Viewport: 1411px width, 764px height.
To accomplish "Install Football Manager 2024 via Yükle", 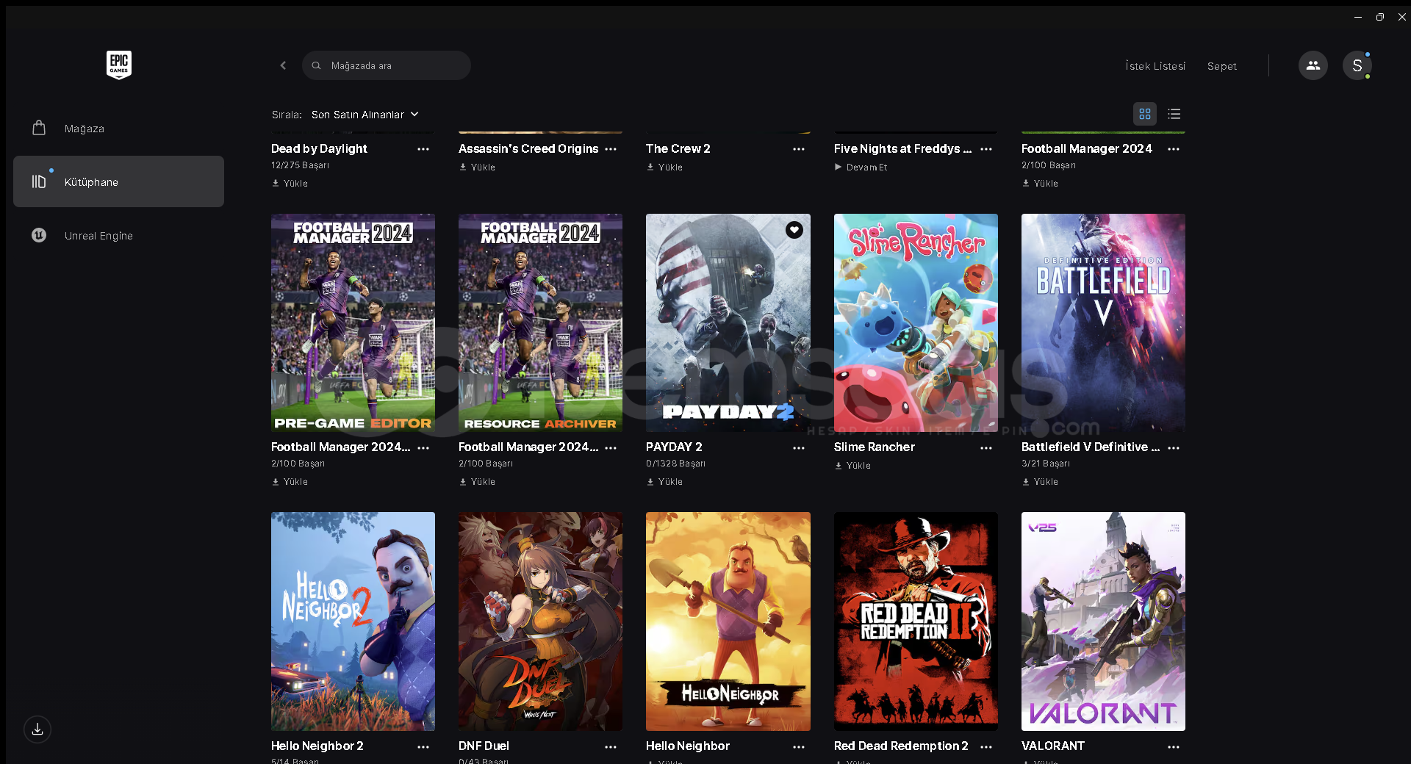I will [x=1041, y=184].
